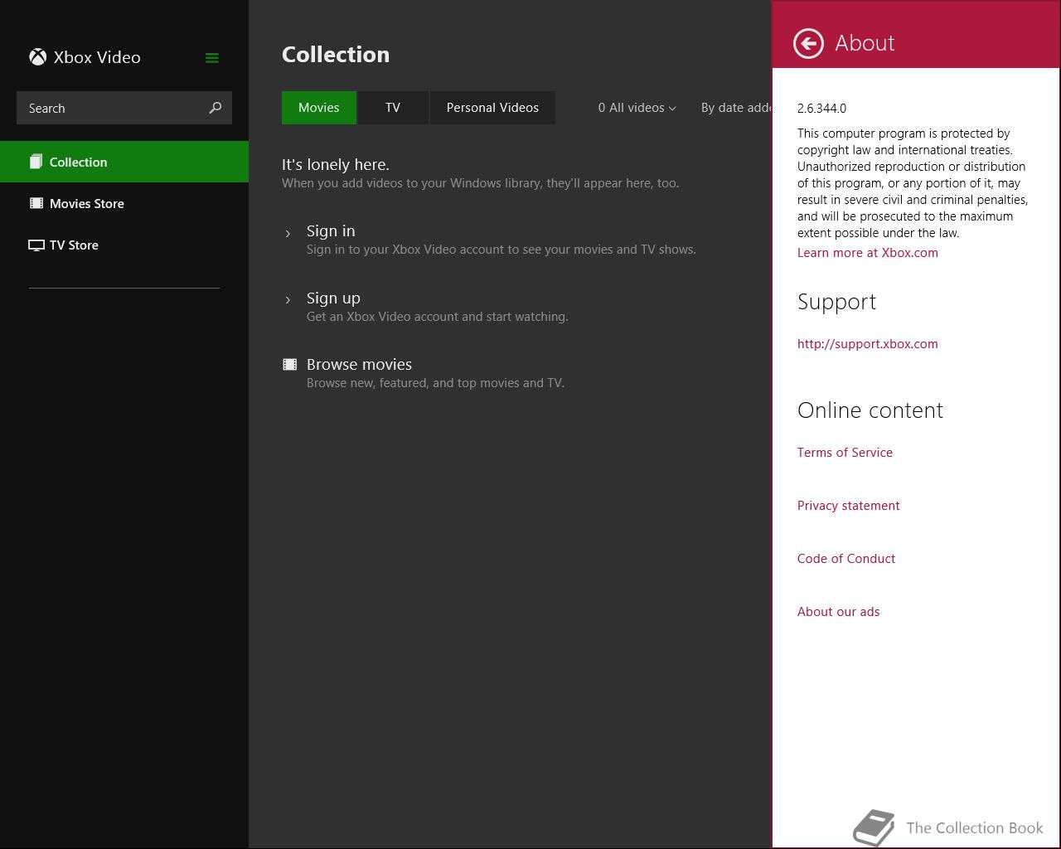Open the Privacy statement link
This screenshot has width=1061, height=849.
[848, 506]
